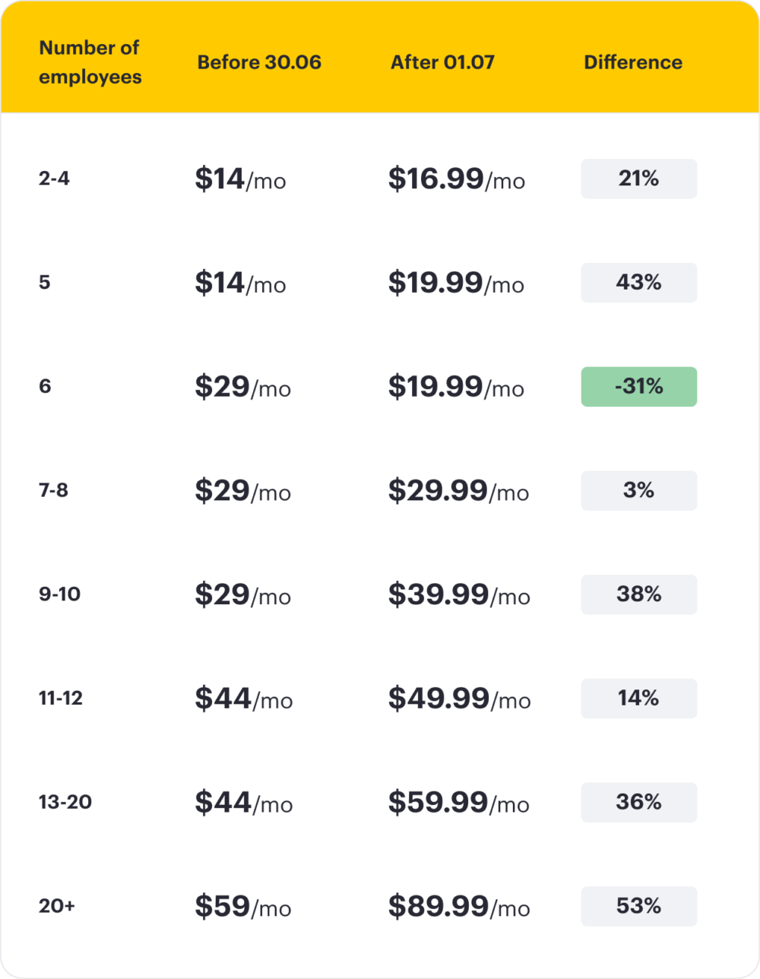Select the $89.99/mo price in 20+ row
The image size is (760, 979).
(x=459, y=907)
